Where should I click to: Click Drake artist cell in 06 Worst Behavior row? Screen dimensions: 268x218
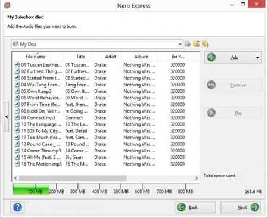100,98
